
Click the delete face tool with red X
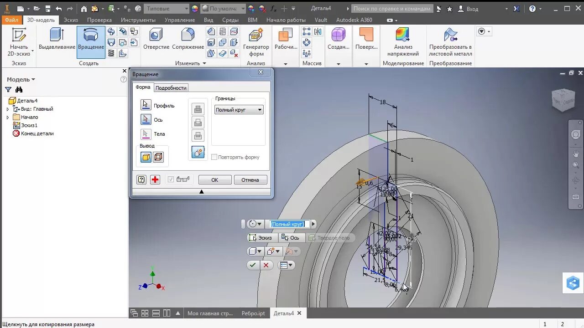(234, 53)
